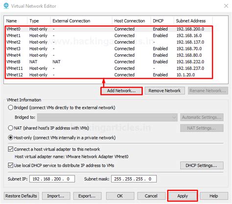
Task: Toggle Use local DHCP service checkbox
Action: (11, 165)
